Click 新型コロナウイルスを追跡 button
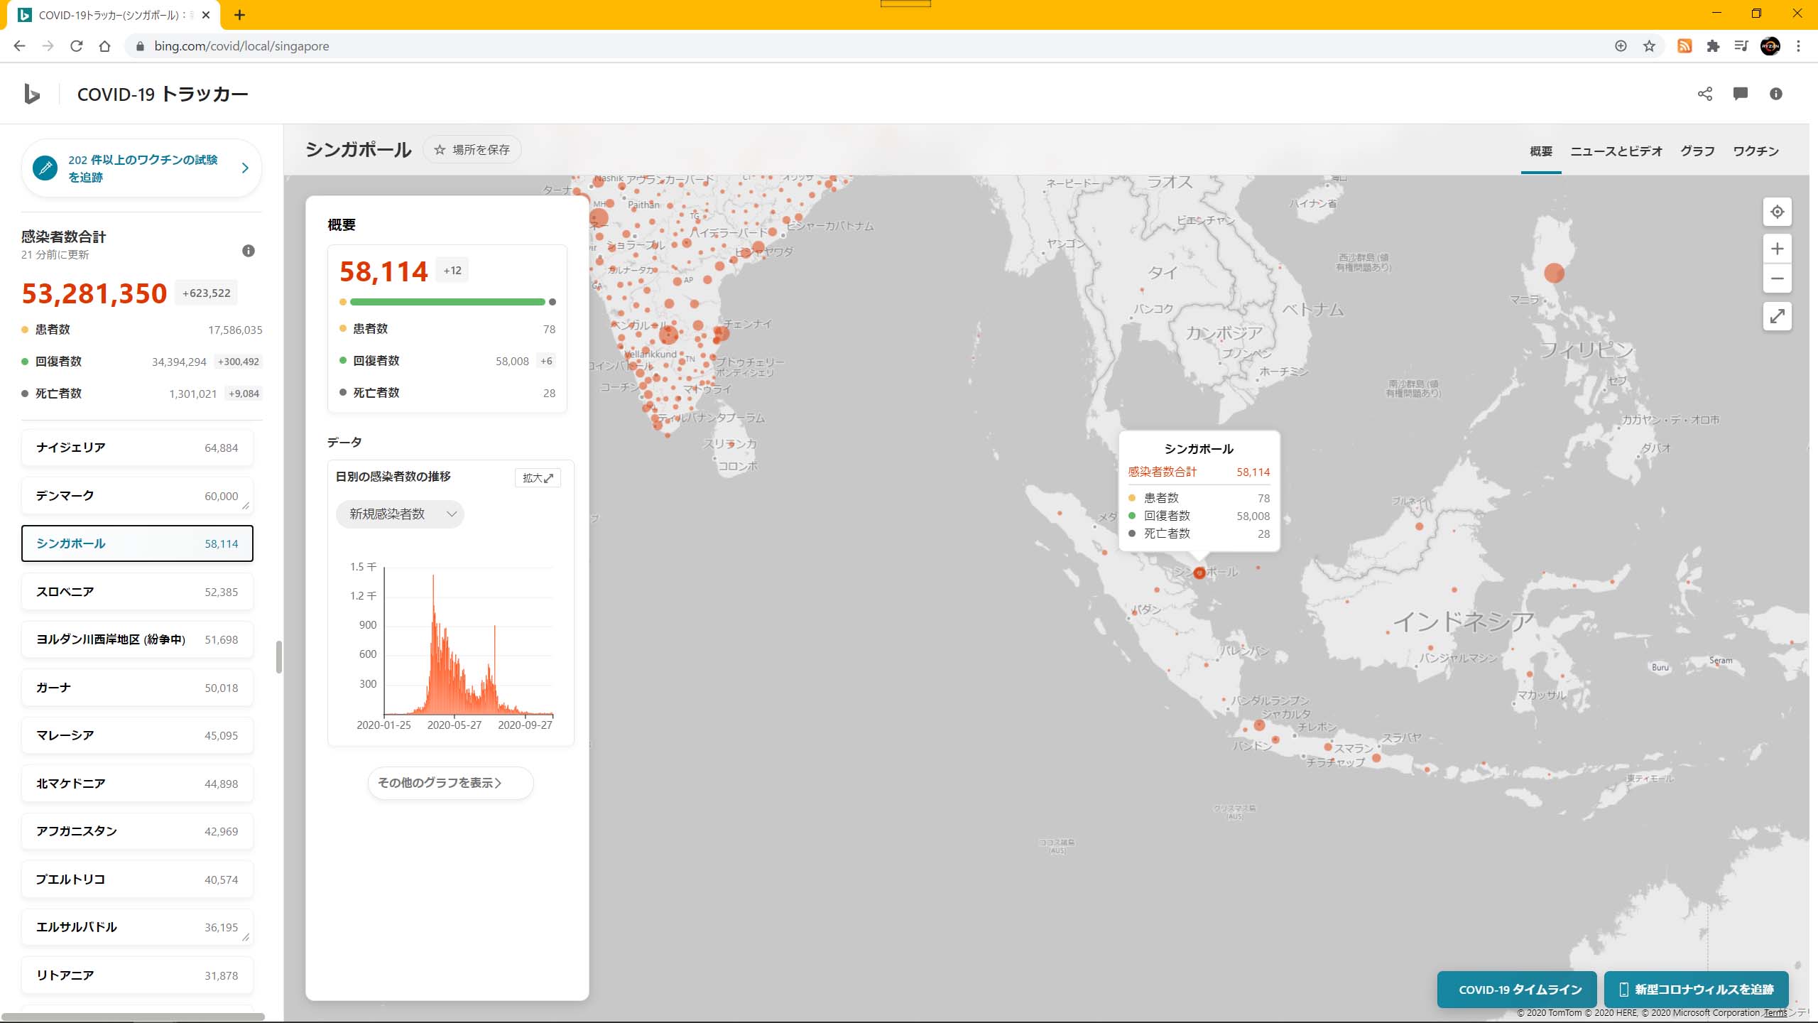Screen dimensions: 1818x1023 pos(1697,990)
